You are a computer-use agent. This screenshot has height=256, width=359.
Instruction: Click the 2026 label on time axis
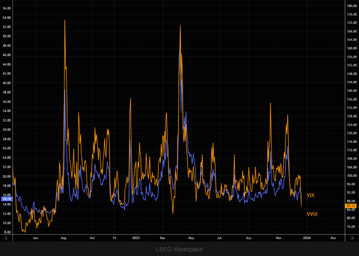coord(307,238)
